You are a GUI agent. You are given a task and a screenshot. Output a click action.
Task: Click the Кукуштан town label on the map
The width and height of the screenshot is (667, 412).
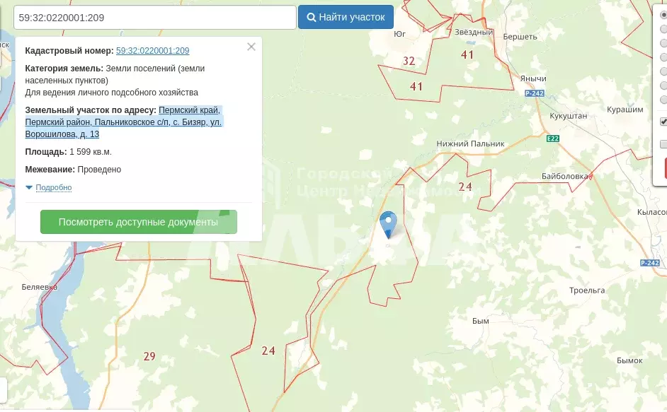click(x=569, y=114)
